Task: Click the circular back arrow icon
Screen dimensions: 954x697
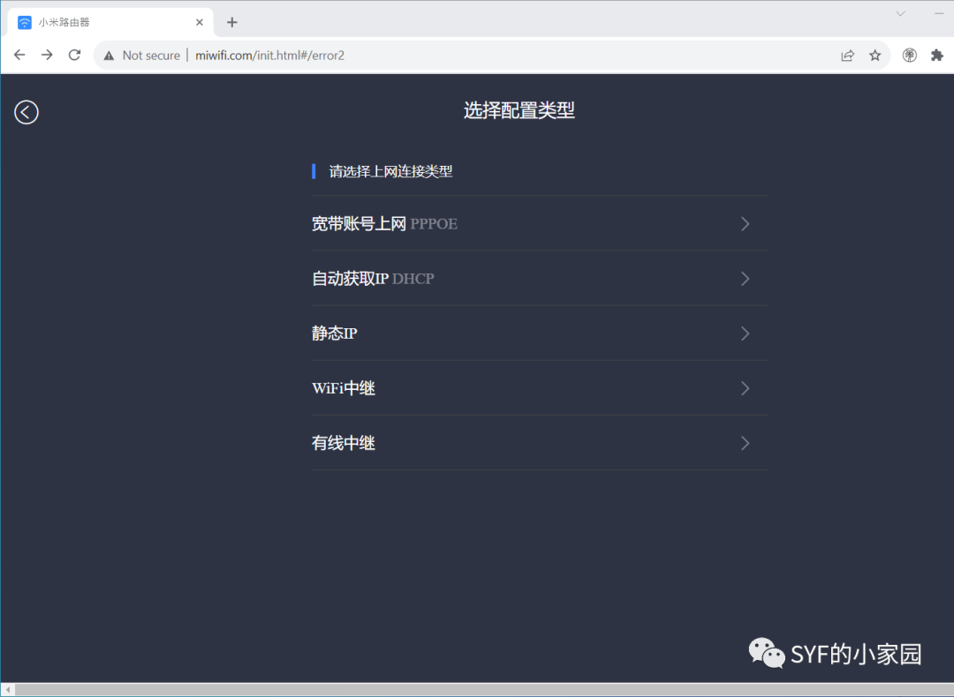Action: coord(26,112)
